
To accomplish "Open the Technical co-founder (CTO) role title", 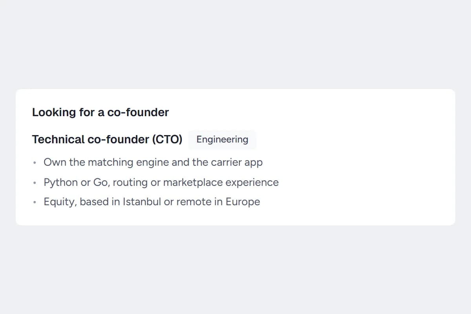I will (107, 139).
